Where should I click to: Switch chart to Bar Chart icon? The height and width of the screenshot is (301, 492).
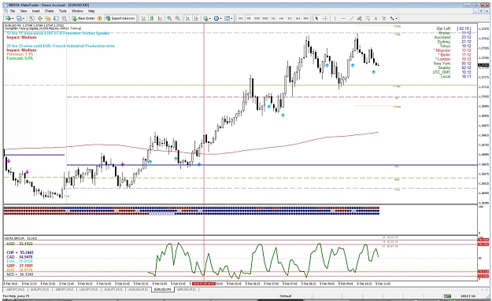(144, 19)
